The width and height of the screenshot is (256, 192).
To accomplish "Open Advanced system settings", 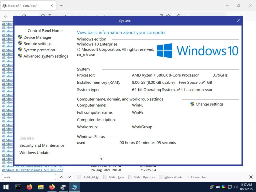I will (x=46, y=56).
